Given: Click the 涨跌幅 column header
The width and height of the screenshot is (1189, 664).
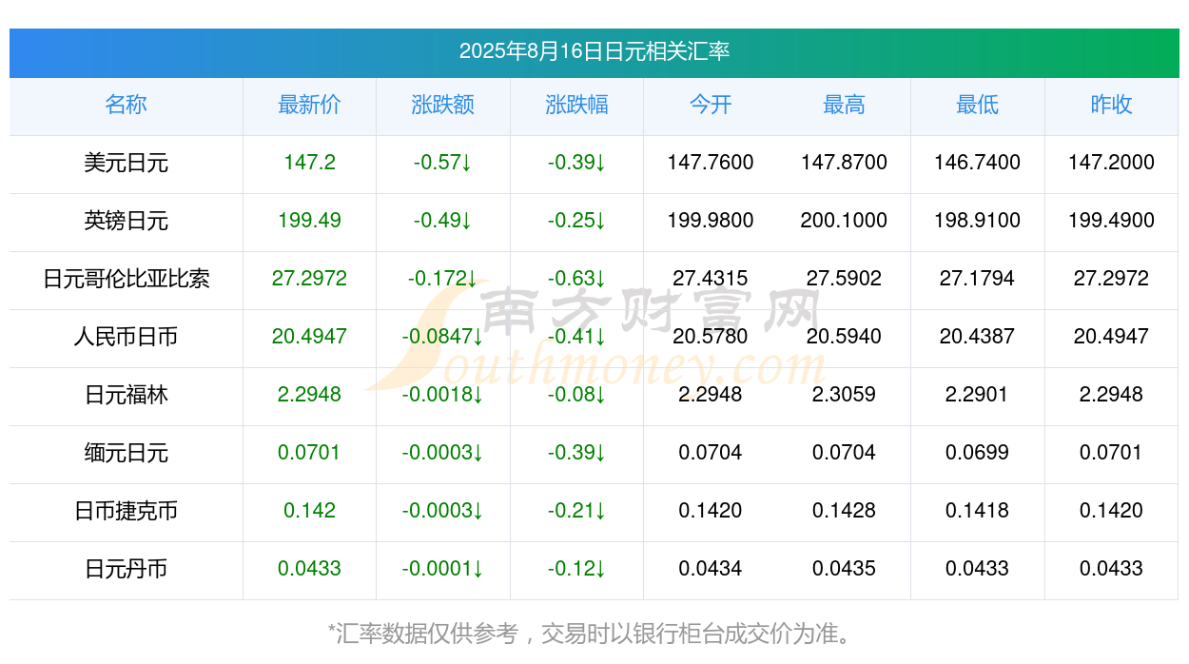Looking at the screenshot, I should pyautogui.click(x=576, y=105).
